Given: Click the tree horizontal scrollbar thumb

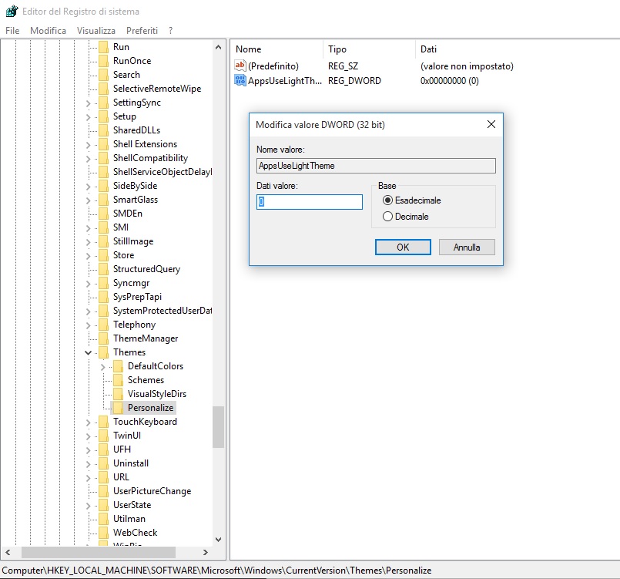Looking at the screenshot, I should coord(99,552).
